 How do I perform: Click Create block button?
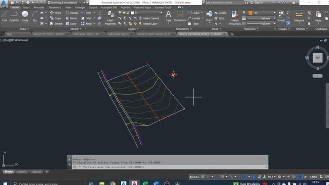(221, 13)
